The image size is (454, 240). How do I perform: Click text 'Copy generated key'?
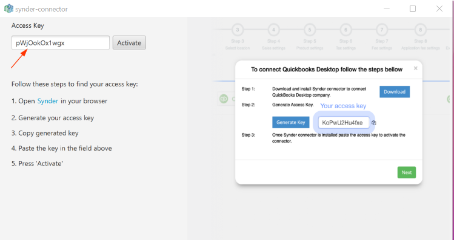click(48, 133)
